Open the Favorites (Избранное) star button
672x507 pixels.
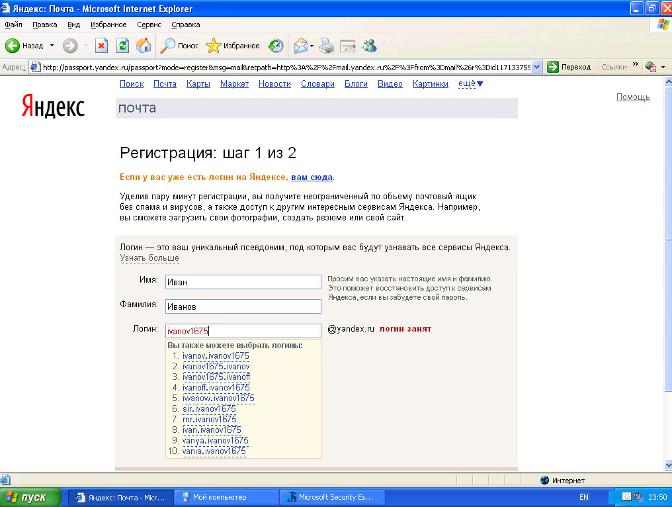(233, 46)
